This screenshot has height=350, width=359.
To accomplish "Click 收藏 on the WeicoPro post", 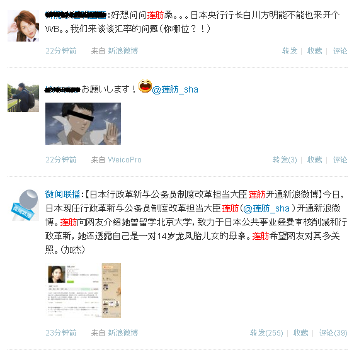I will tap(314, 160).
